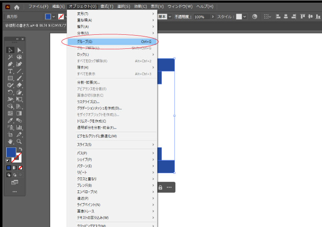
Task: Open graphic Style dropdown
Action: (244, 17)
